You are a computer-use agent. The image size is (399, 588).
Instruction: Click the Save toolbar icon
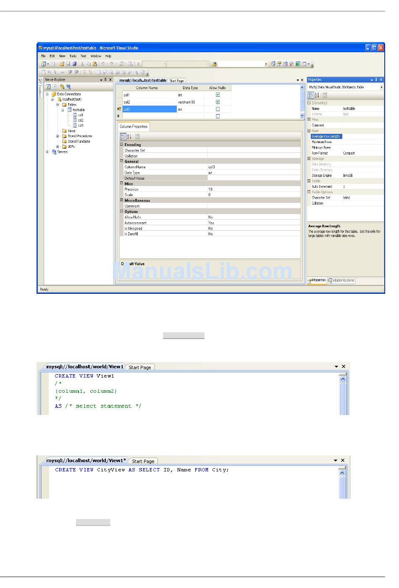click(x=68, y=64)
